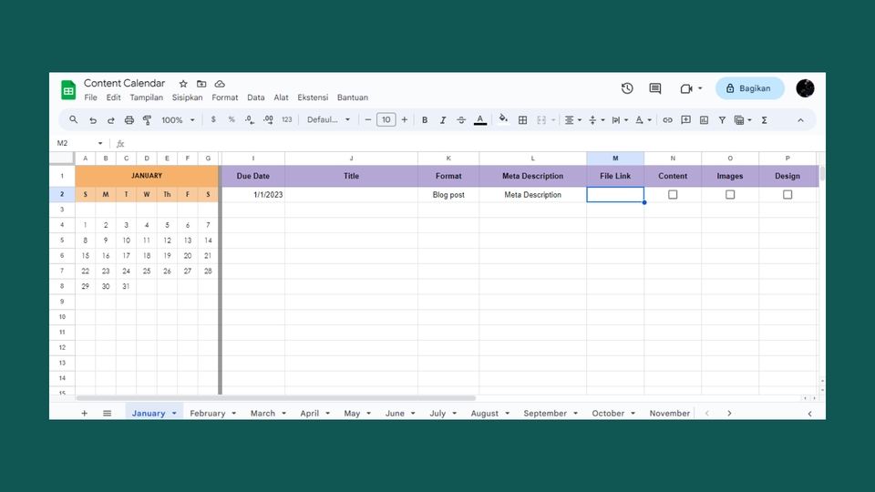Open the functions sigma menu
This screenshot has width=875, height=492.
[765, 120]
